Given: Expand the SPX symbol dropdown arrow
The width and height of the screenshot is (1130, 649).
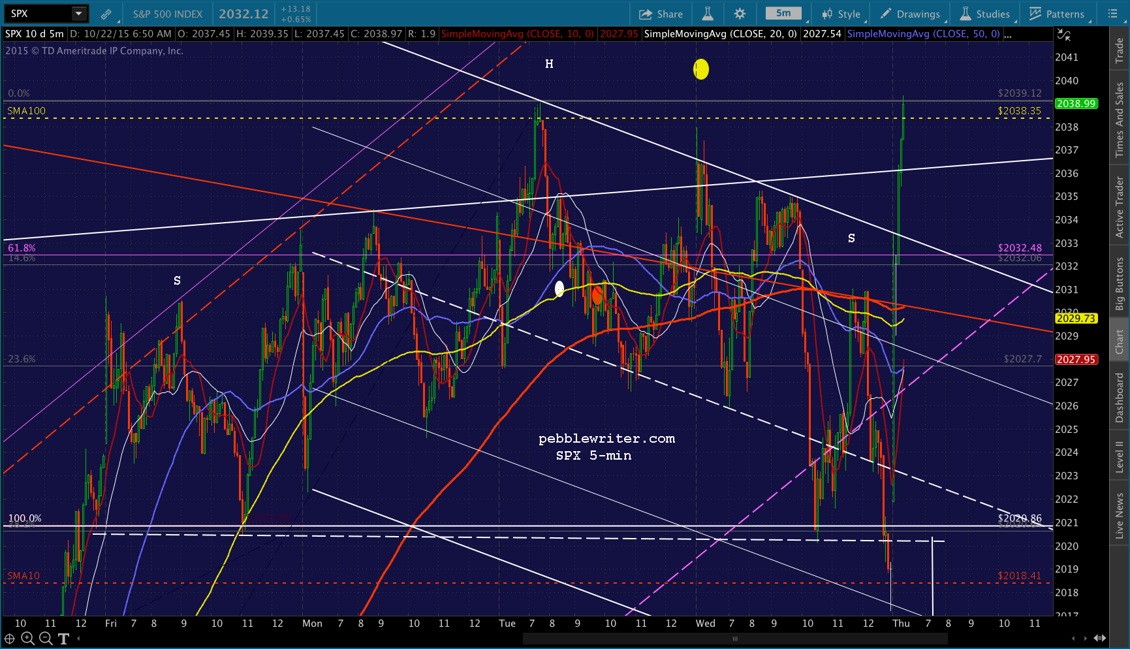Looking at the screenshot, I should [79, 14].
